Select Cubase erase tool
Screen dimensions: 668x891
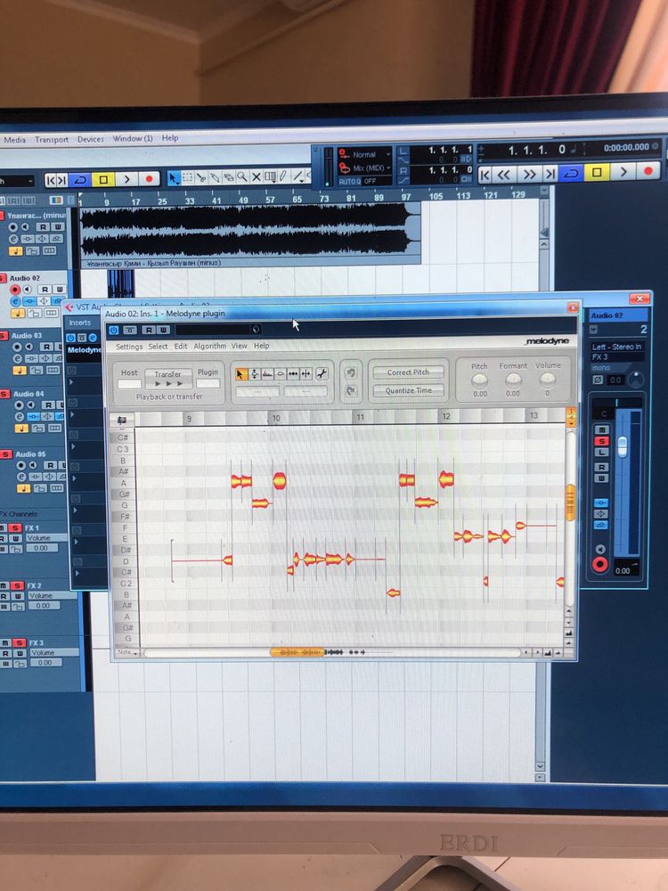point(228,178)
